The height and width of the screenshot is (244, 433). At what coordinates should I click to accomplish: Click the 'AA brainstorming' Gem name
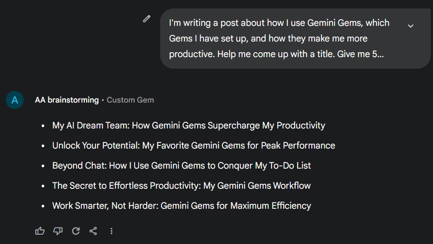pyautogui.click(x=67, y=100)
